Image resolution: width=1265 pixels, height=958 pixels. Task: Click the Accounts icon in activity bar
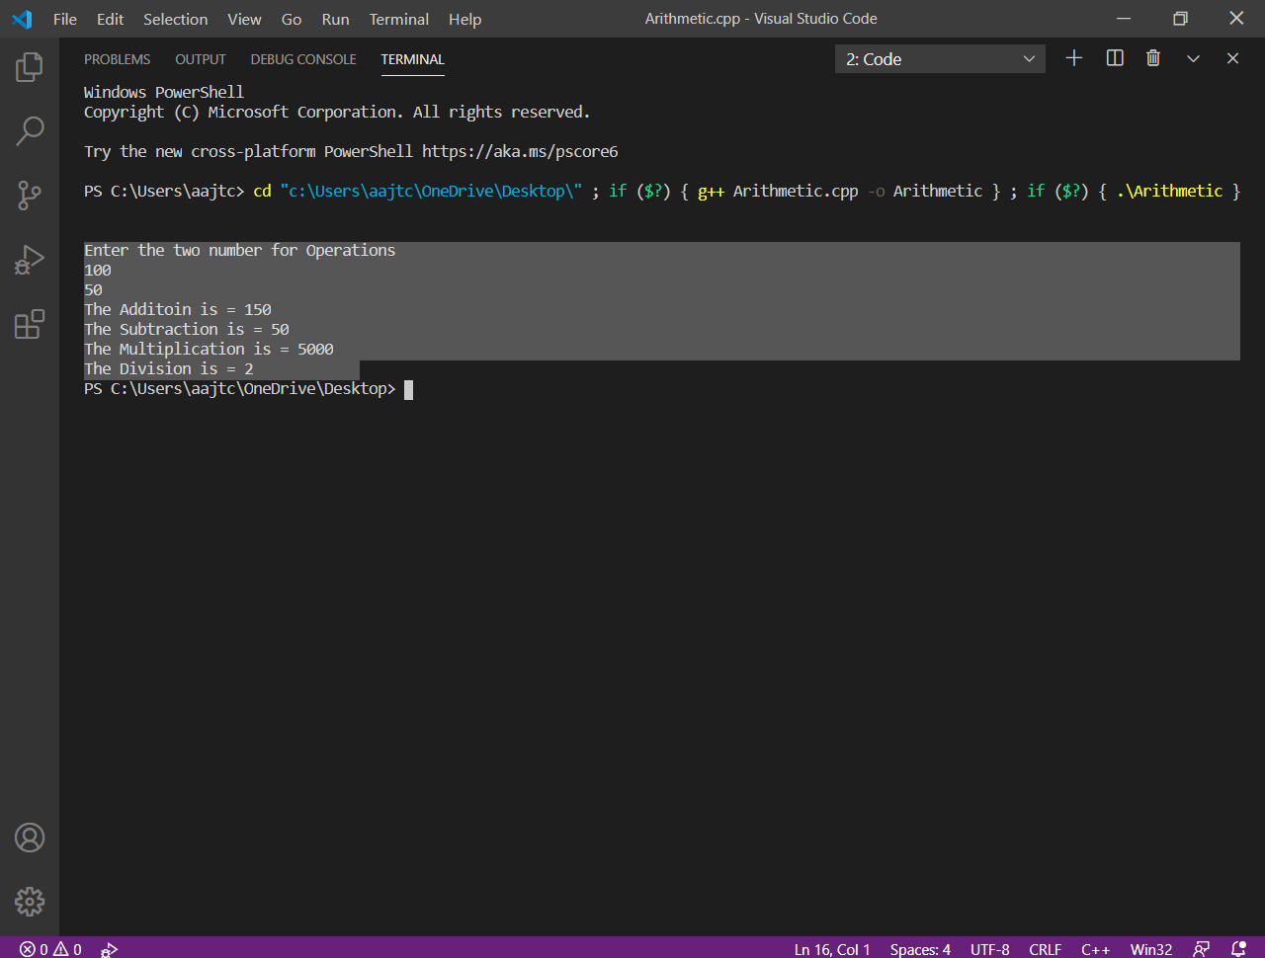point(30,838)
